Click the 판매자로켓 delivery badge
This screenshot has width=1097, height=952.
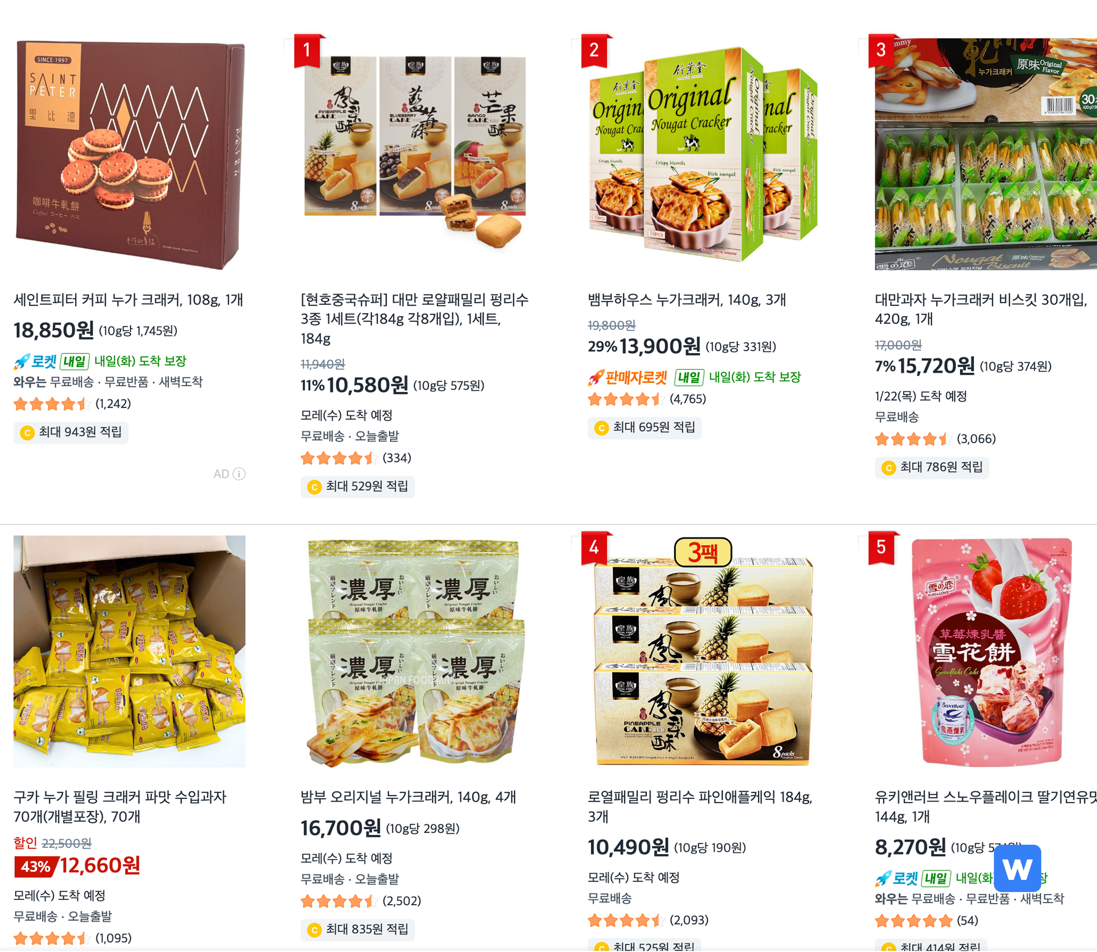628,378
